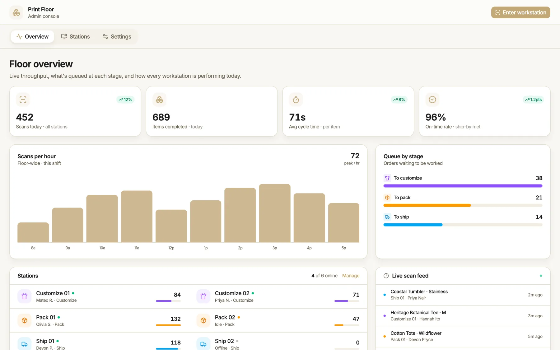Click the Customize 02 shirt icon
The width and height of the screenshot is (560, 350).
click(203, 296)
